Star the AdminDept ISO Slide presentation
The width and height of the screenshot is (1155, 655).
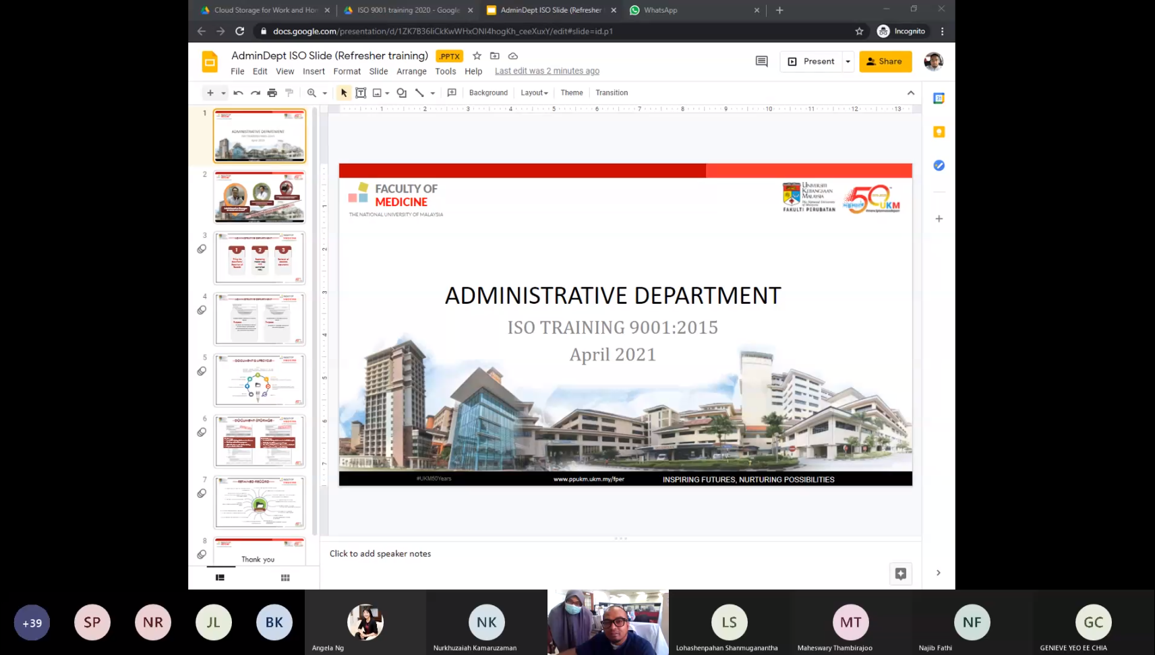point(477,56)
